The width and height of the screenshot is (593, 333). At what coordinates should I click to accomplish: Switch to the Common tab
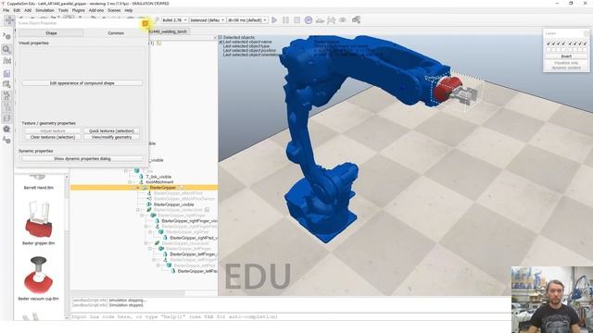point(116,33)
